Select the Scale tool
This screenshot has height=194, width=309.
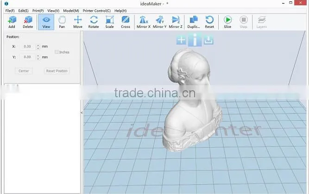click(110, 22)
